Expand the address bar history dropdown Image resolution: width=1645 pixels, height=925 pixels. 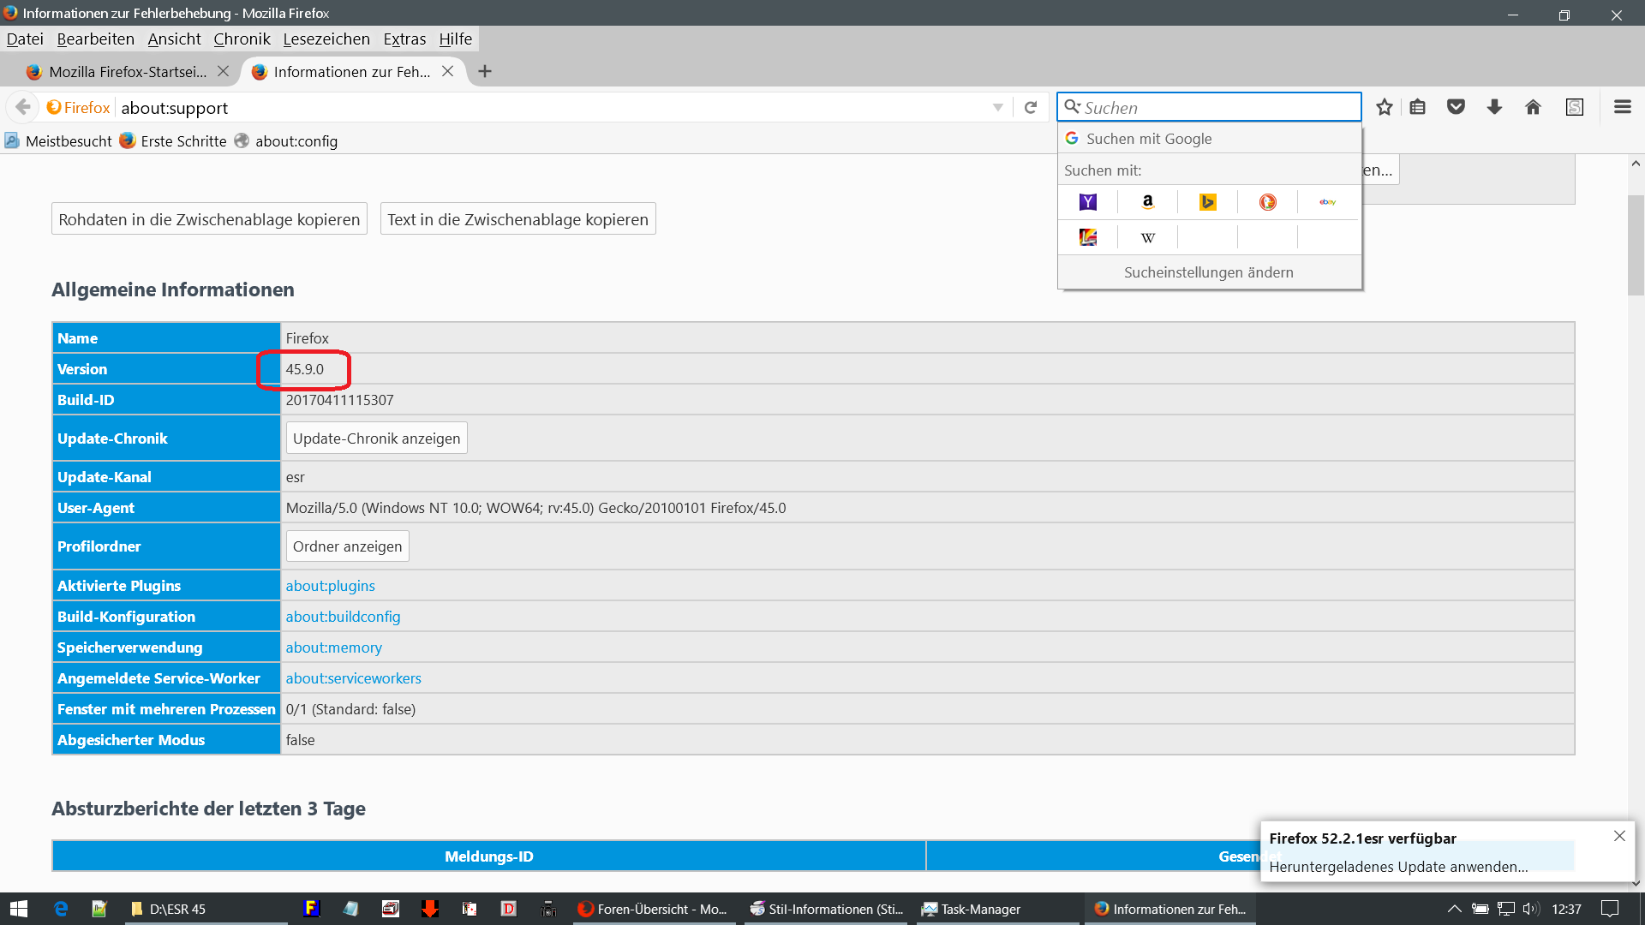997,108
